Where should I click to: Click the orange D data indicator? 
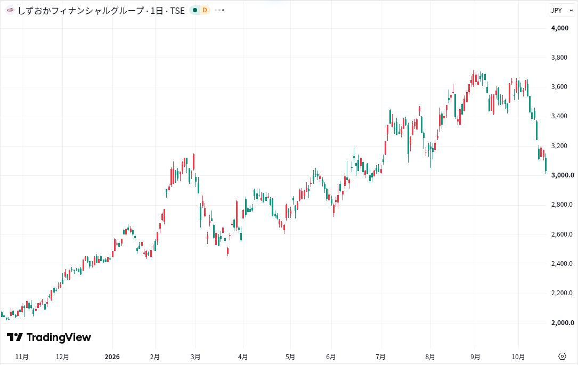click(205, 10)
